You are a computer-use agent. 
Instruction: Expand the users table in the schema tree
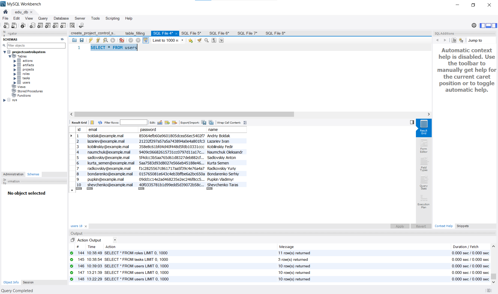(x=15, y=82)
